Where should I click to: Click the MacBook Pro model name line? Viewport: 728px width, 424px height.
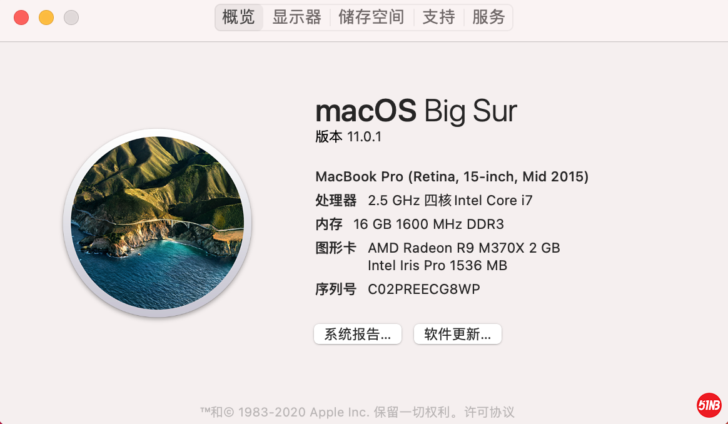pos(452,177)
